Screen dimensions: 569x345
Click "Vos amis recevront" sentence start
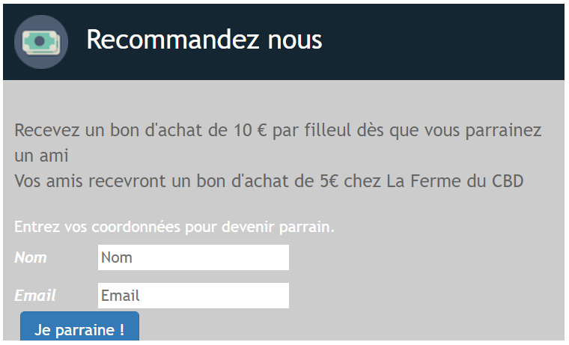(90, 181)
